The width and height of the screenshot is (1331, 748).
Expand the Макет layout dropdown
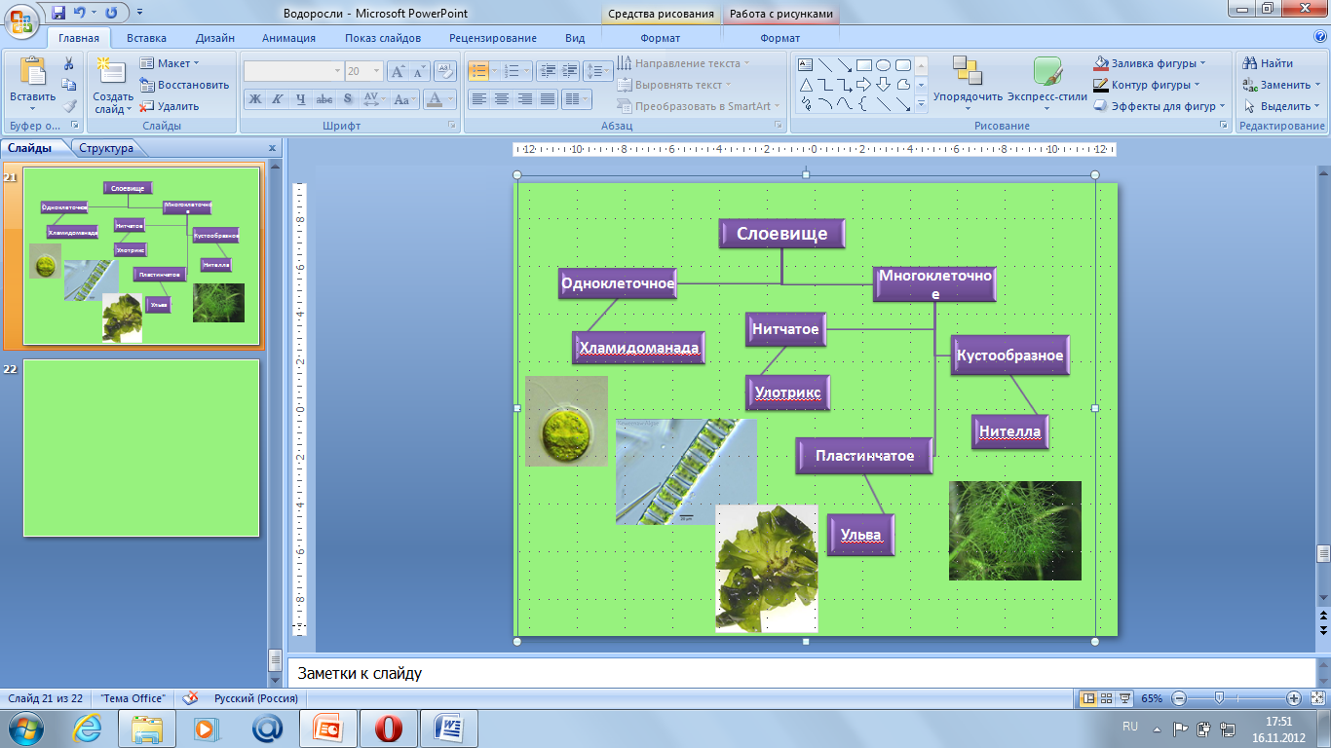[x=171, y=63]
